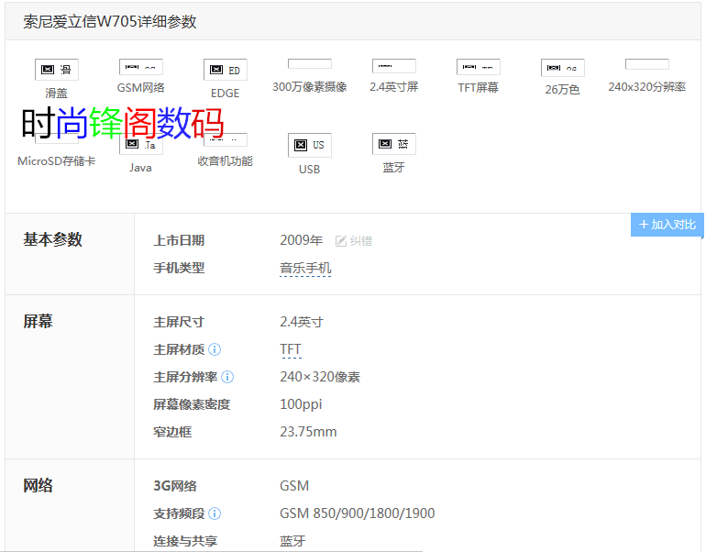Click the 300万像素摄像 feature icon
This screenshot has height=552, width=706.
(310, 63)
